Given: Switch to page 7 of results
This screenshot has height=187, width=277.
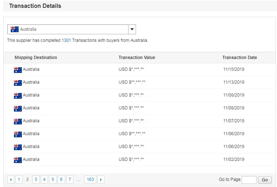Looking at the screenshot, I should coord(70,179).
